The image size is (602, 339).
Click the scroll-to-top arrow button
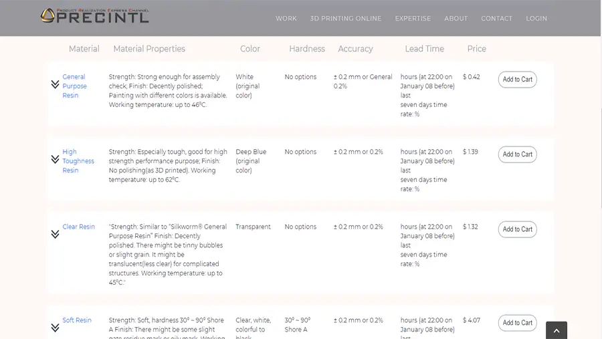click(556, 330)
